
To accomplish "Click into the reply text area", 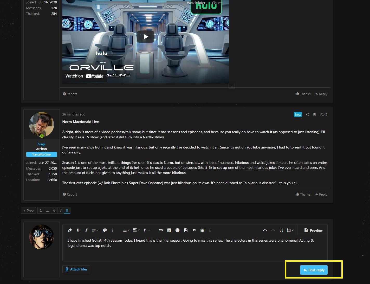I will click(x=195, y=248).
